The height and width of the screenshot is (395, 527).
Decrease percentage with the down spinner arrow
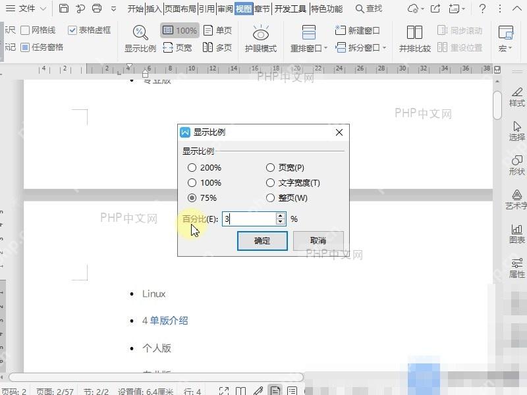tap(281, 223)
